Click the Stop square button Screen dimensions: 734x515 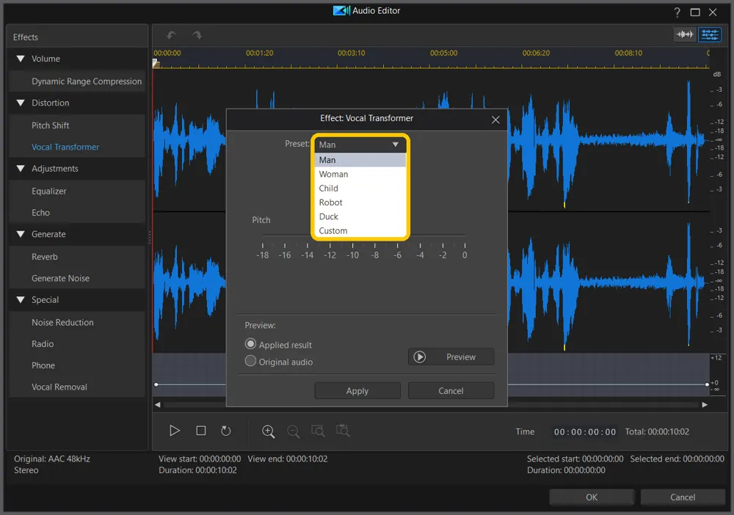[201, 431]
